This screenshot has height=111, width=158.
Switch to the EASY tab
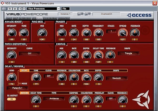tap(9, 18)
